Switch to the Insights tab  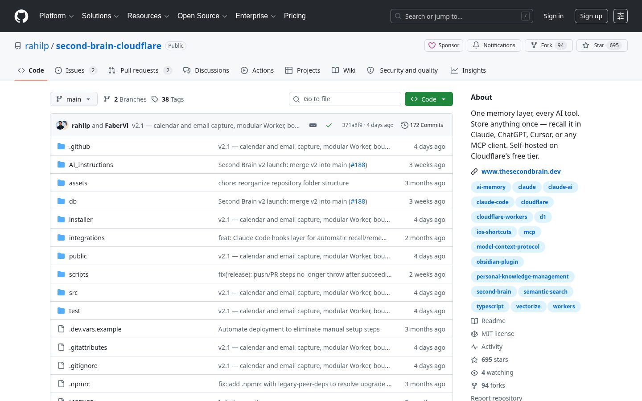468,70
